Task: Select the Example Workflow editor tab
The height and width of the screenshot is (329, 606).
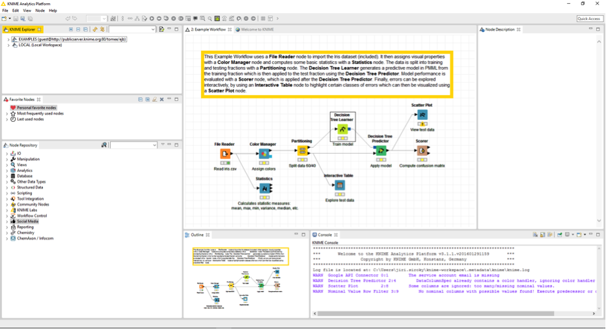Action: pyautogui.click(x=208, y=29)
